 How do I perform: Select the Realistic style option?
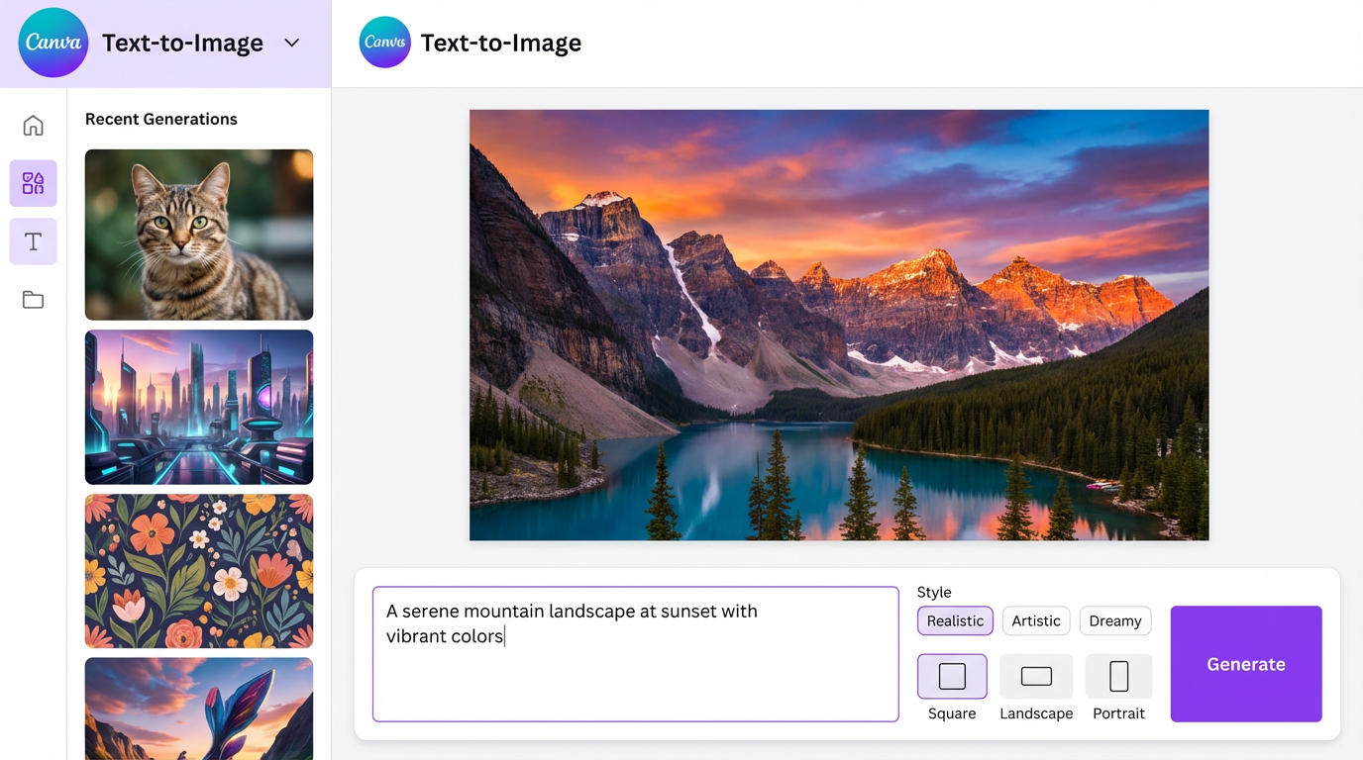(954, 620)
